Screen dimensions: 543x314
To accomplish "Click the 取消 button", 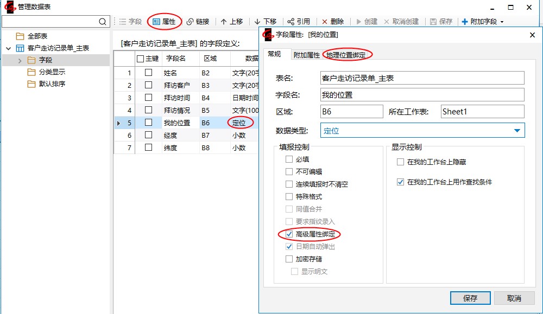I will click(514, 298).
